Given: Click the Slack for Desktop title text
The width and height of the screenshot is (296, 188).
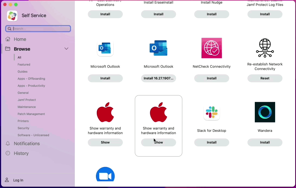Looking at the screenshot, I should tap(212, 131).
